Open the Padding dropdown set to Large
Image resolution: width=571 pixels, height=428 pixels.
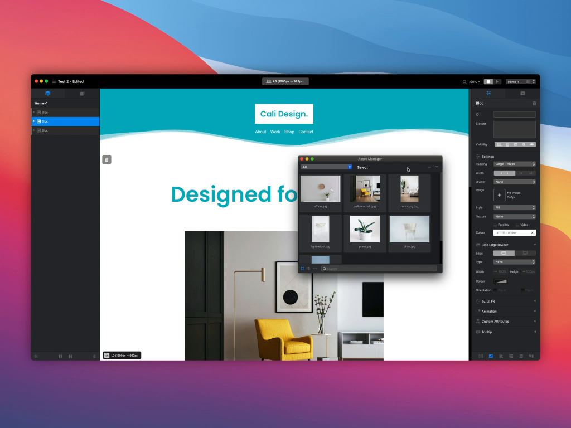coord(514,163)
